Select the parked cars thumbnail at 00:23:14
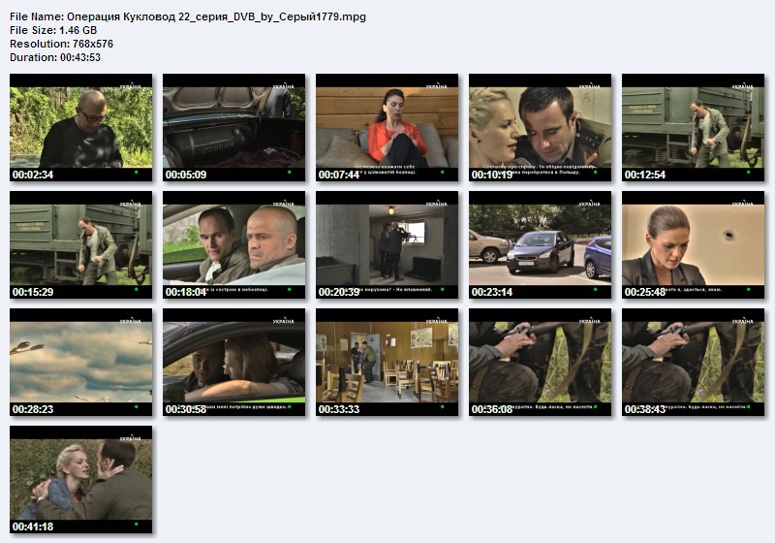This screenshot has width=775, height=543. point(541,245)
